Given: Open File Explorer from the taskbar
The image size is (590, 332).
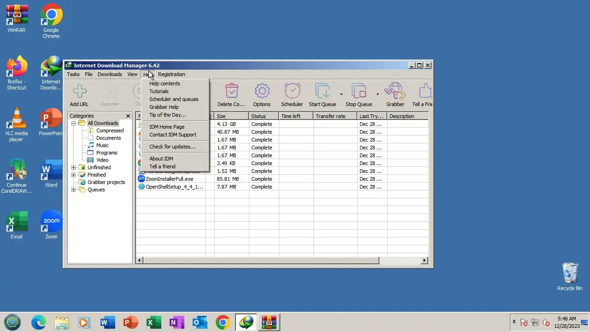Looking at the screenshot, I should [62, 322].
